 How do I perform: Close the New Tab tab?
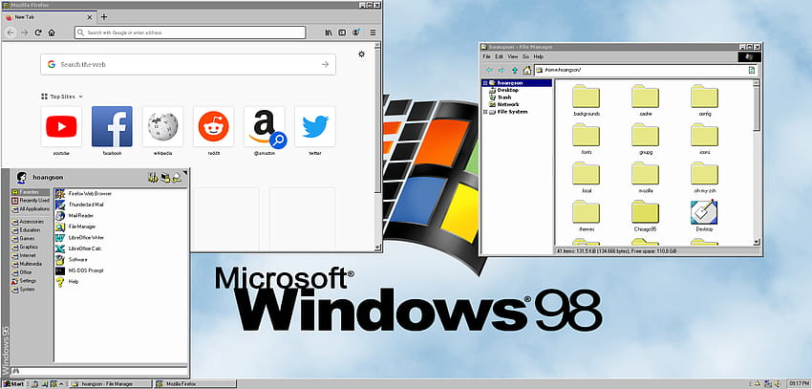click(89, 17)
